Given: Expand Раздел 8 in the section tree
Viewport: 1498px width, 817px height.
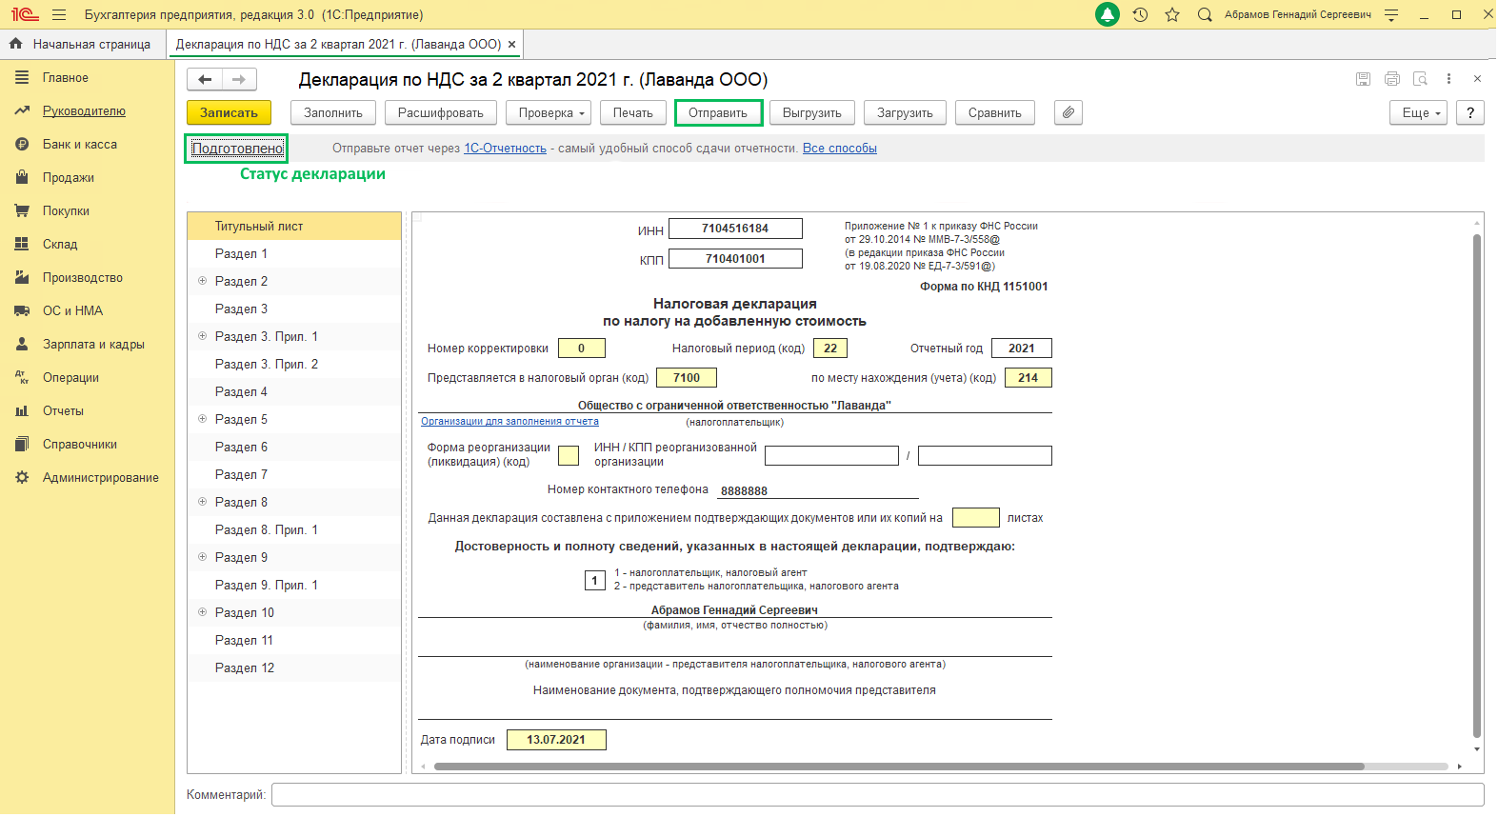Looking at the screenshot, I should click(202, 502).
